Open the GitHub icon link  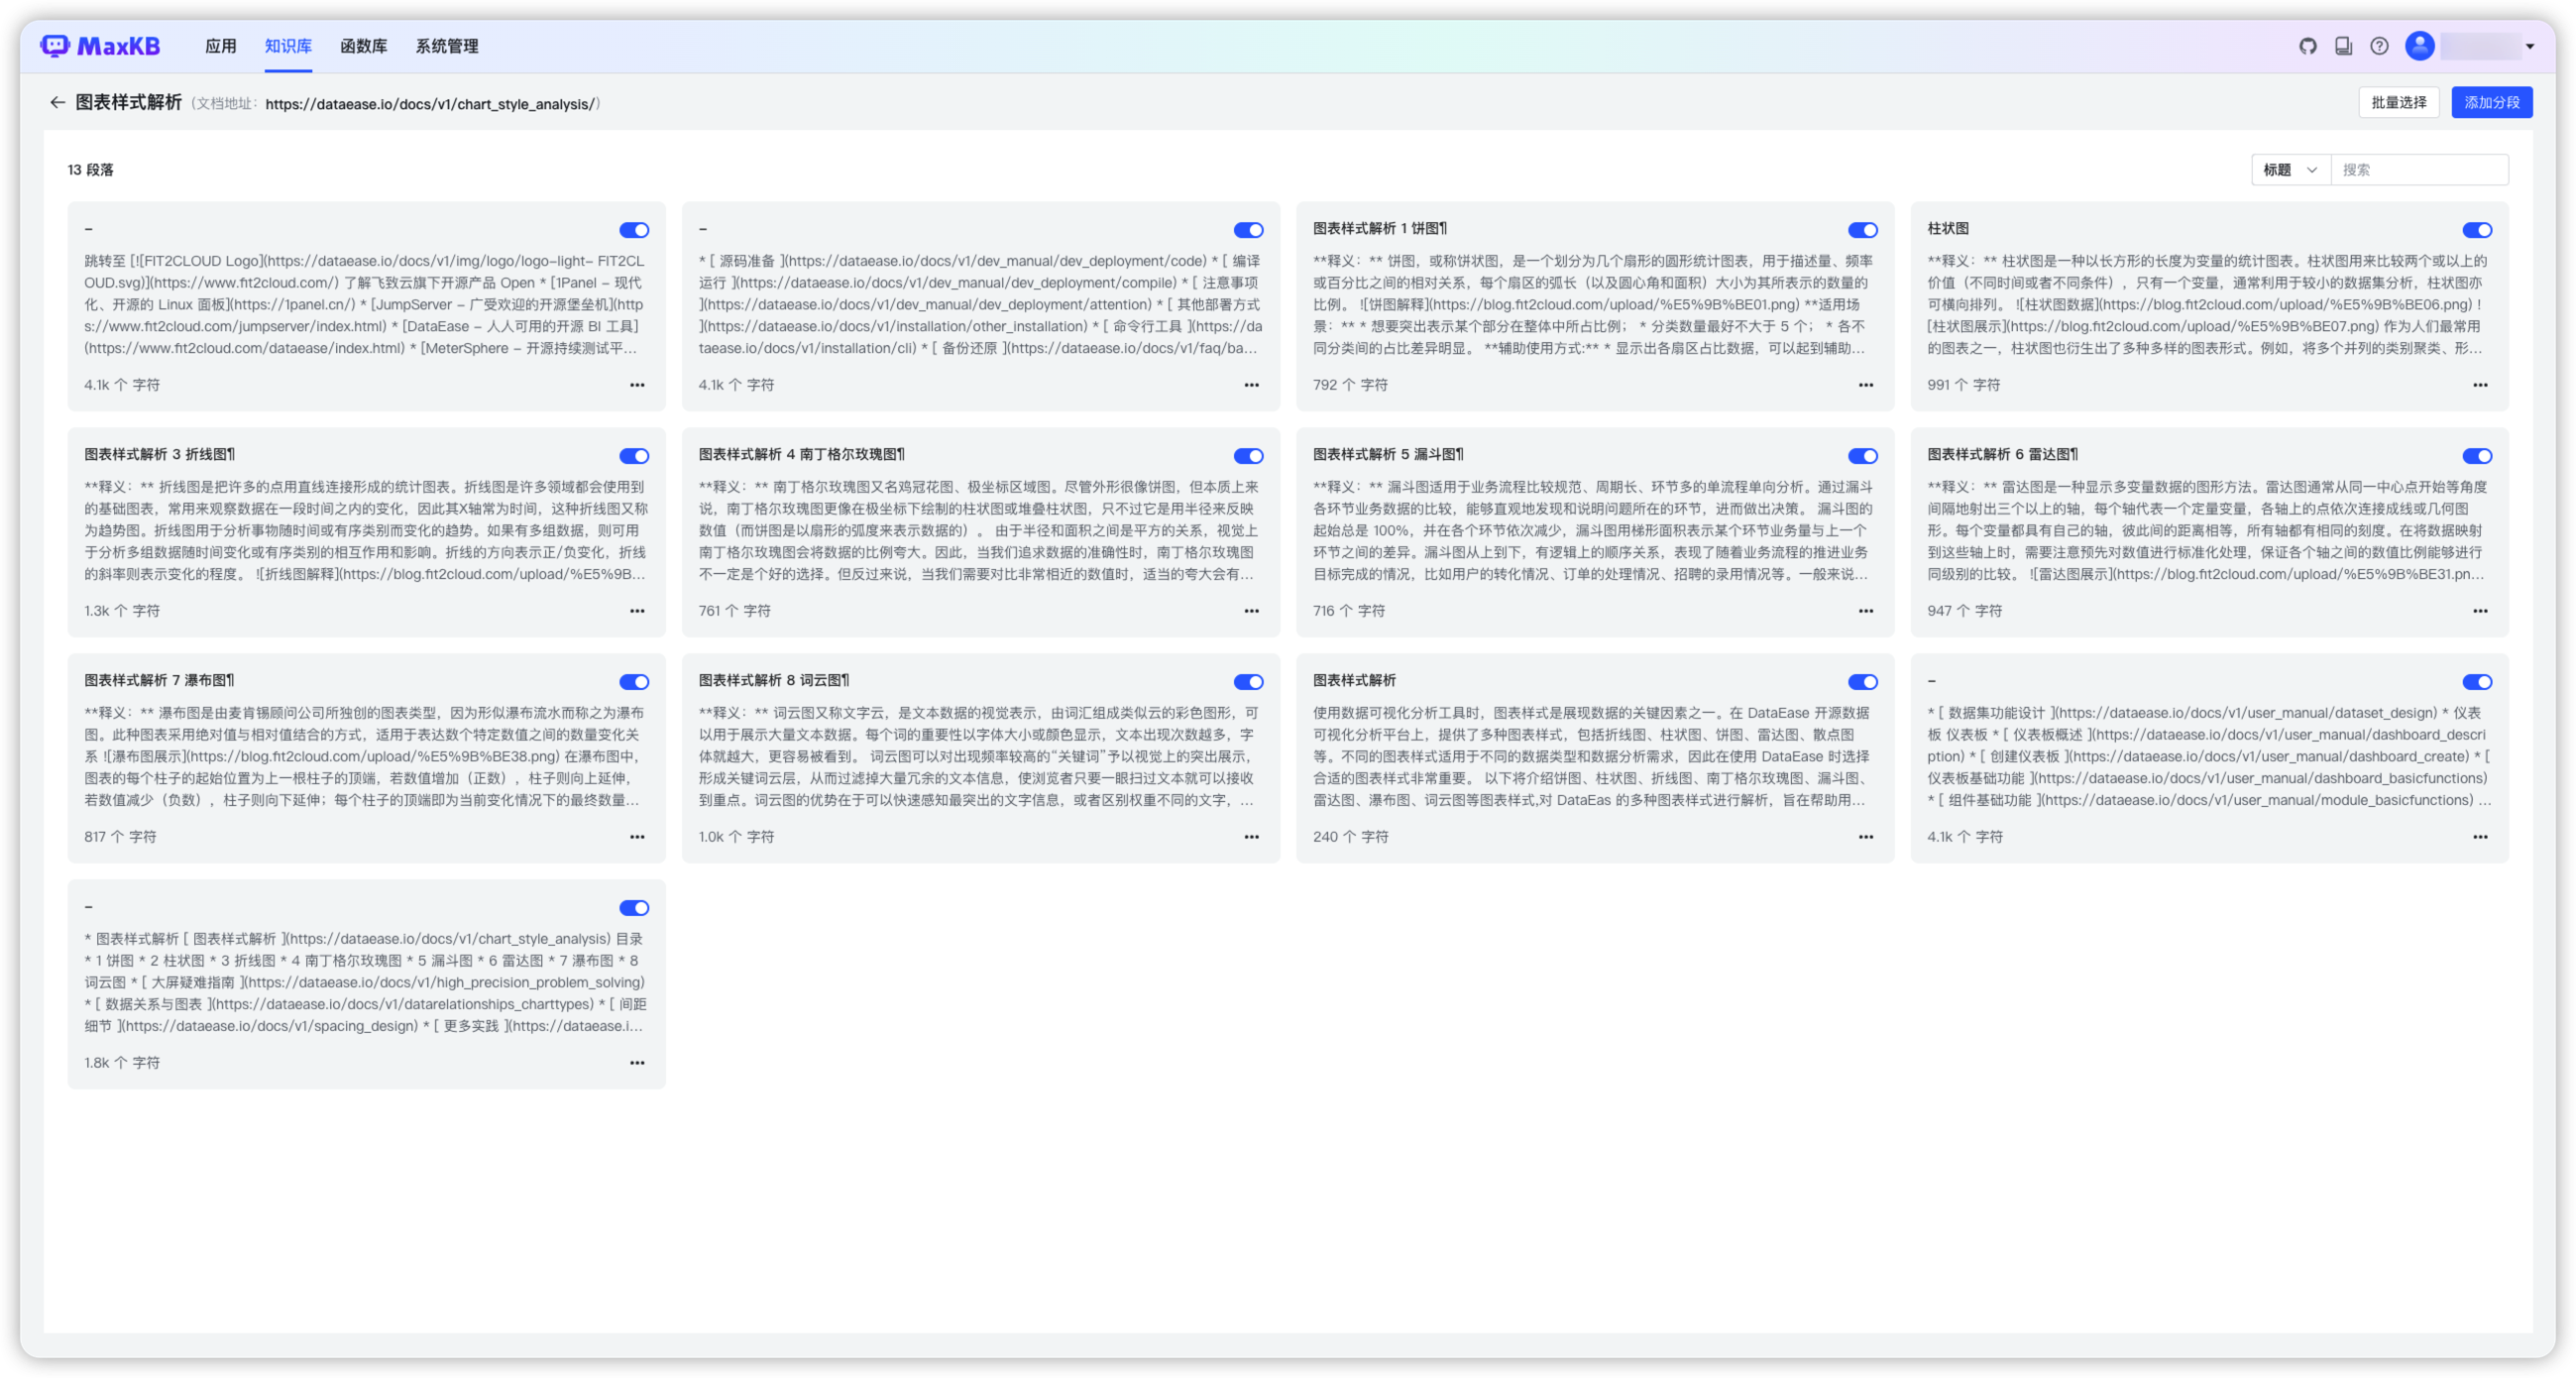click(x=2308, y=46)
